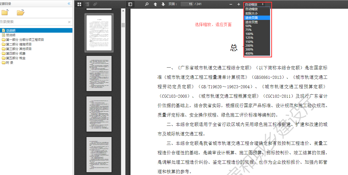The height and width of the screenshot is (175, 348).
Task: Show the document outline view
Action: 87,4
